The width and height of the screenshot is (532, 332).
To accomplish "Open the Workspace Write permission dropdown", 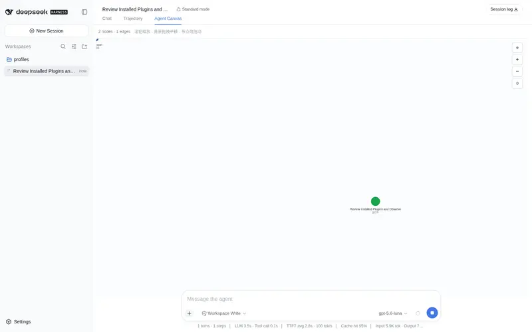I will (224, 313).
